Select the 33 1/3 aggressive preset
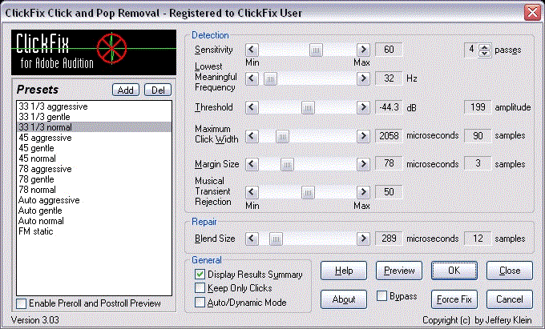The width and height of the screenshot is (545, 329). (x=95, y=106)
